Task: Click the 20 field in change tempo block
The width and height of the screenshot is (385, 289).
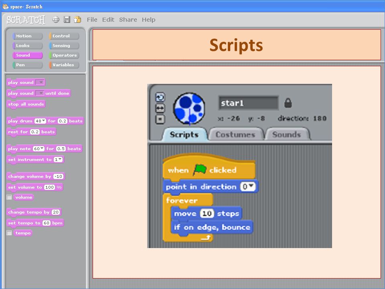Action: point(56,212)
